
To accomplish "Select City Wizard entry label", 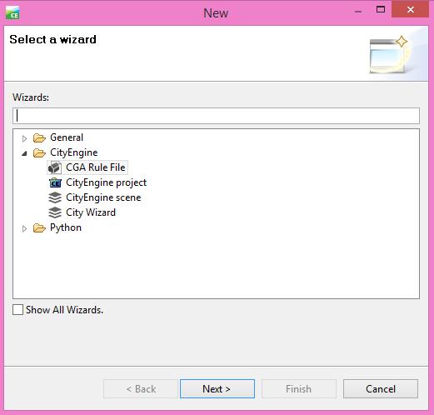I will pos(91,212).
